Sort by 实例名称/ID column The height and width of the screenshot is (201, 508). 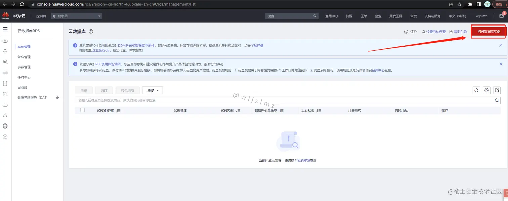(118, 111)
